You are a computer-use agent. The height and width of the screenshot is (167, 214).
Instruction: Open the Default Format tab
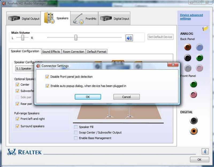[97, 52]
